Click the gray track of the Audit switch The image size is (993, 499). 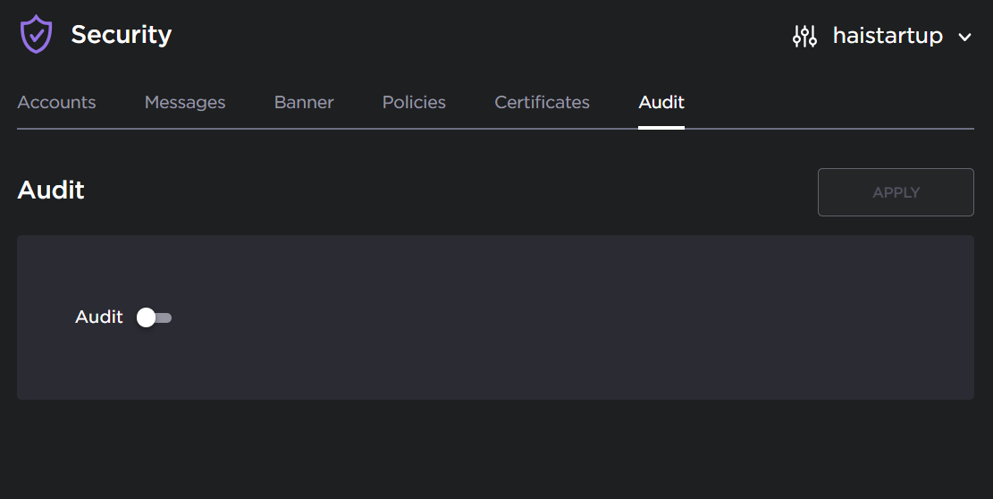[x=164, y=317]
